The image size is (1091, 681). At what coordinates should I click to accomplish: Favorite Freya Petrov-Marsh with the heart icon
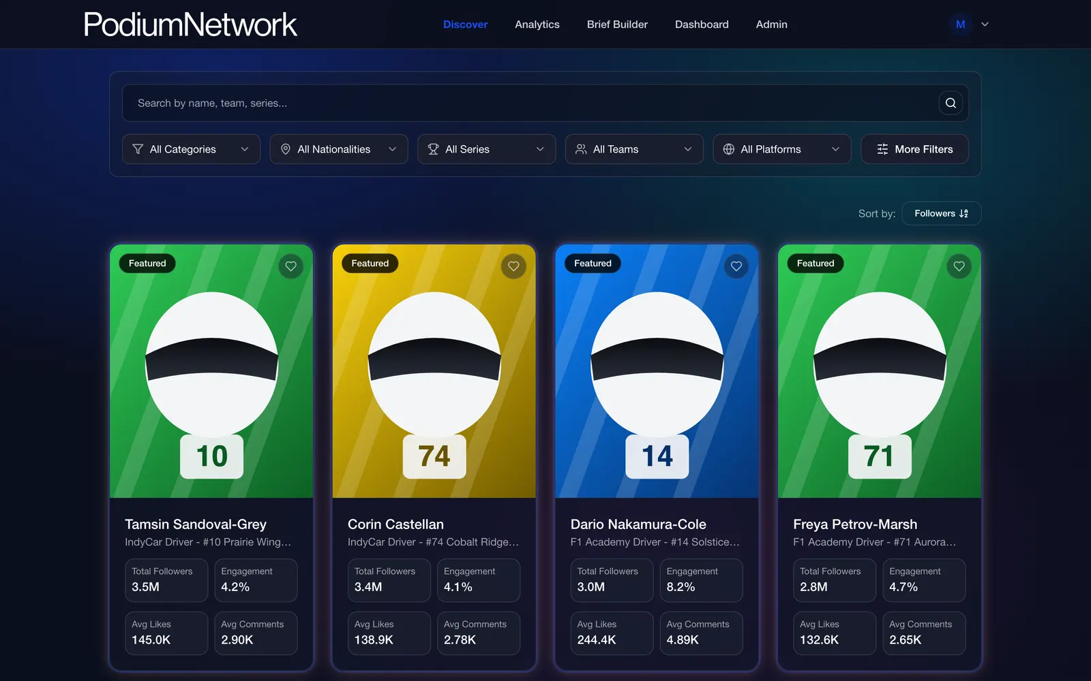pos(959,266)
